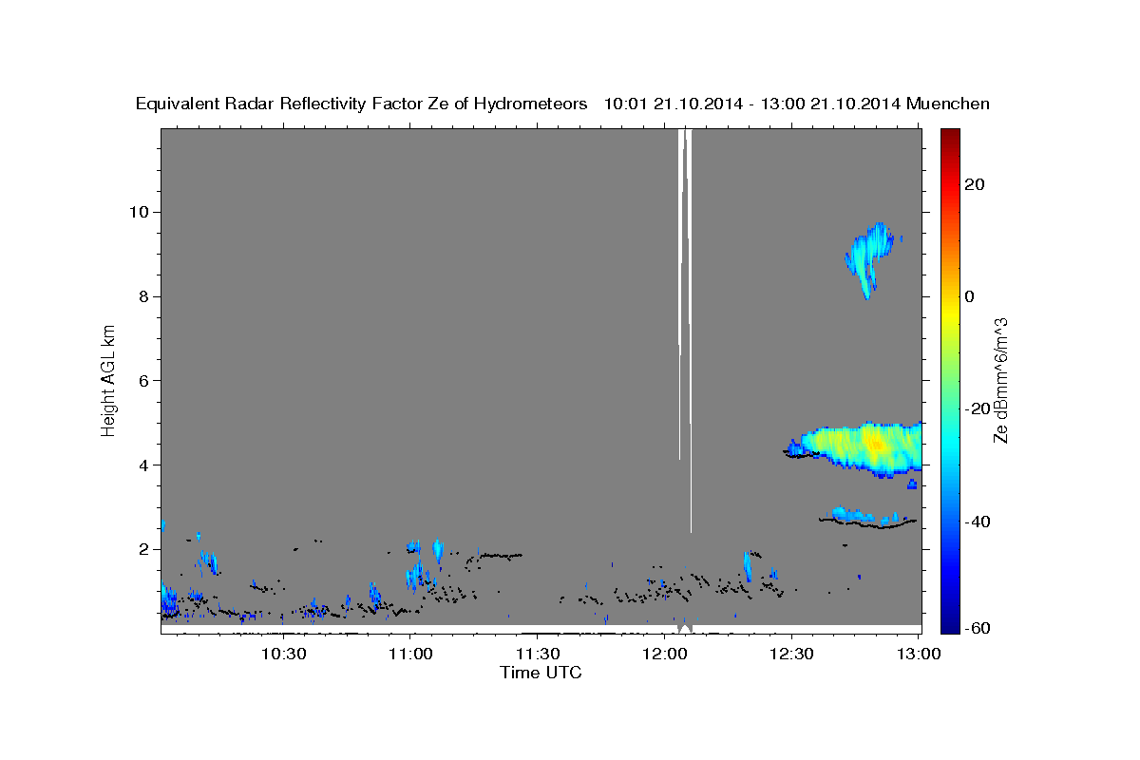Viewport: 1140px width, 760px height.
Task: Click the dark red top of the colorbar
Action: tap(949, 138)
